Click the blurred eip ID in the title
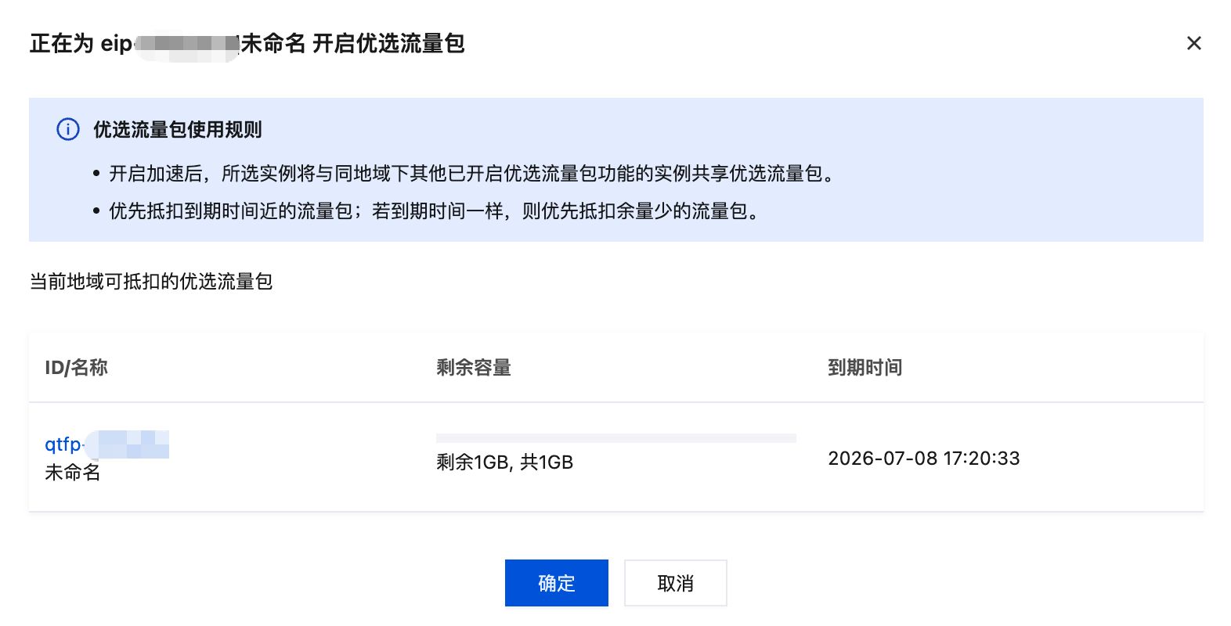 click(x=186, y=44)
